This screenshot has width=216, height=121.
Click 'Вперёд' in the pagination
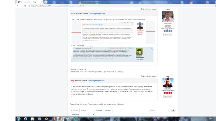(99, 111)
